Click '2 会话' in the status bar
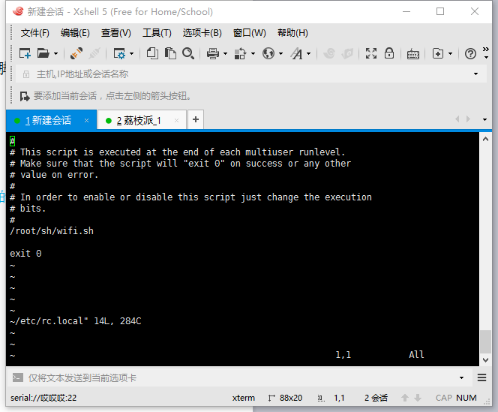 tap(376, 398)
